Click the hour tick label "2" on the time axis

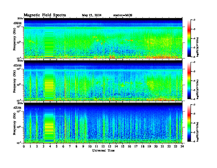[37, 146]
